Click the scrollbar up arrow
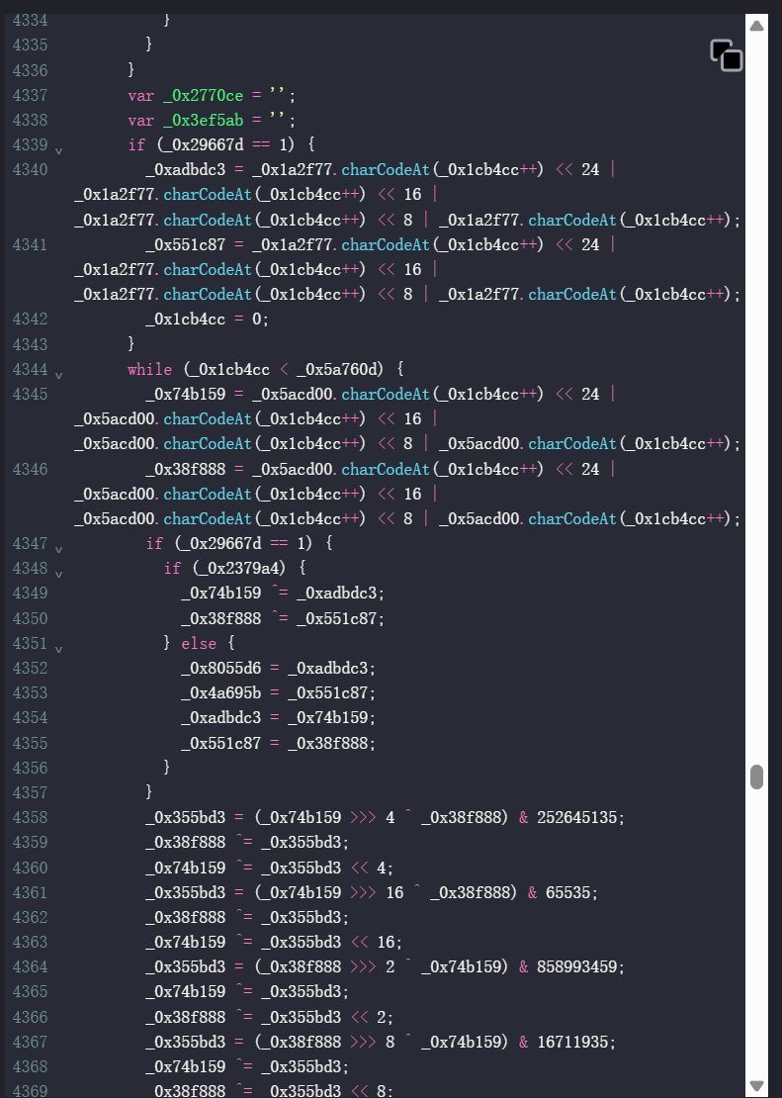The height and width of the screenshot is (1098, 782). tap(756, 26)
